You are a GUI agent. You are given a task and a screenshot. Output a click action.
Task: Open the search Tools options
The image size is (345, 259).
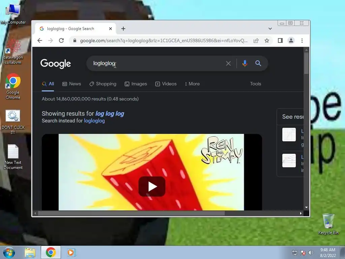(x=255, y=84)
